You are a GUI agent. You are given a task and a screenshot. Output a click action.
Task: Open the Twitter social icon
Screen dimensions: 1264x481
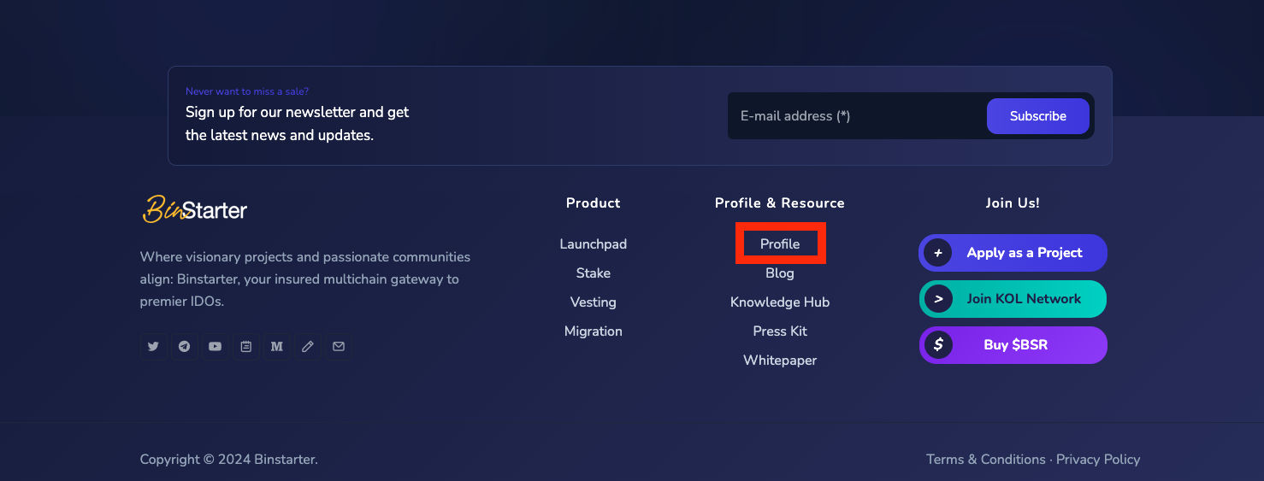click(153, 346)
